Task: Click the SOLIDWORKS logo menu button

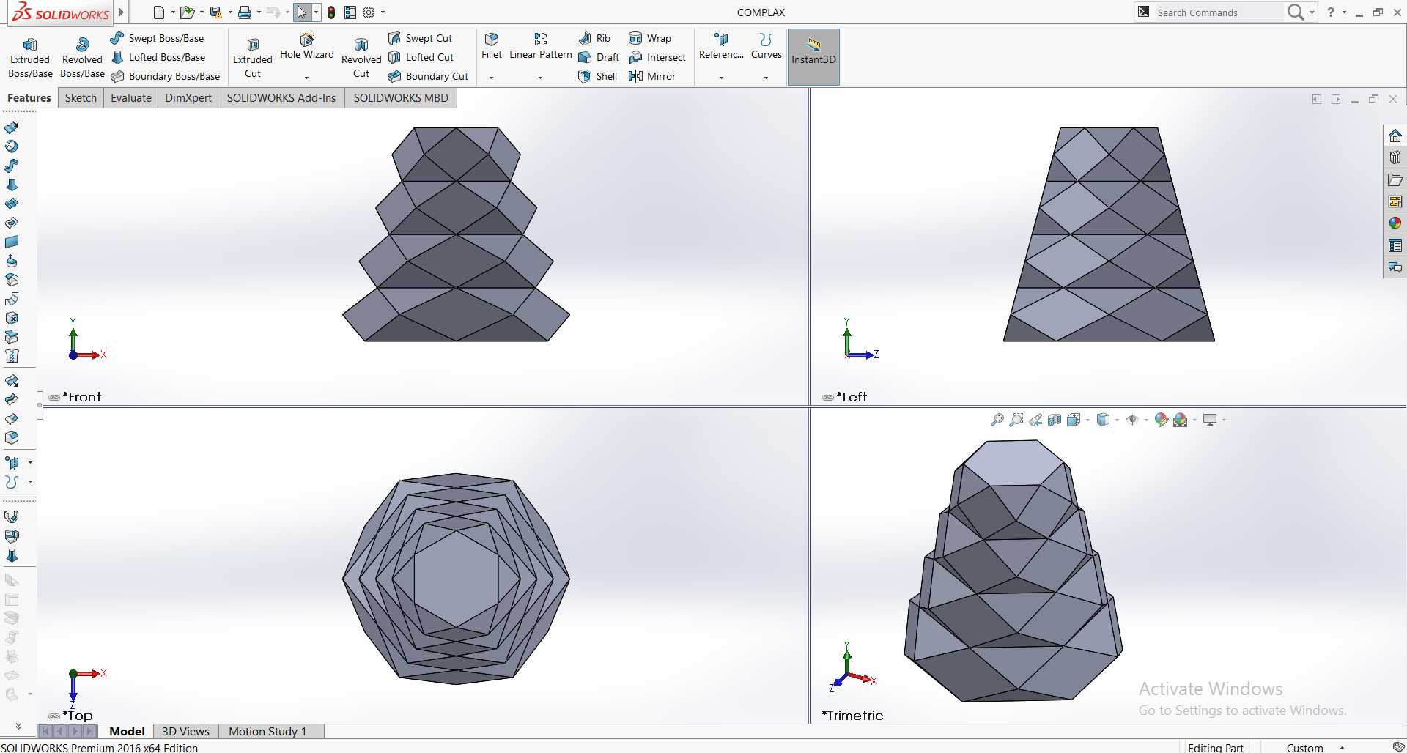Action: pos(61,12)
